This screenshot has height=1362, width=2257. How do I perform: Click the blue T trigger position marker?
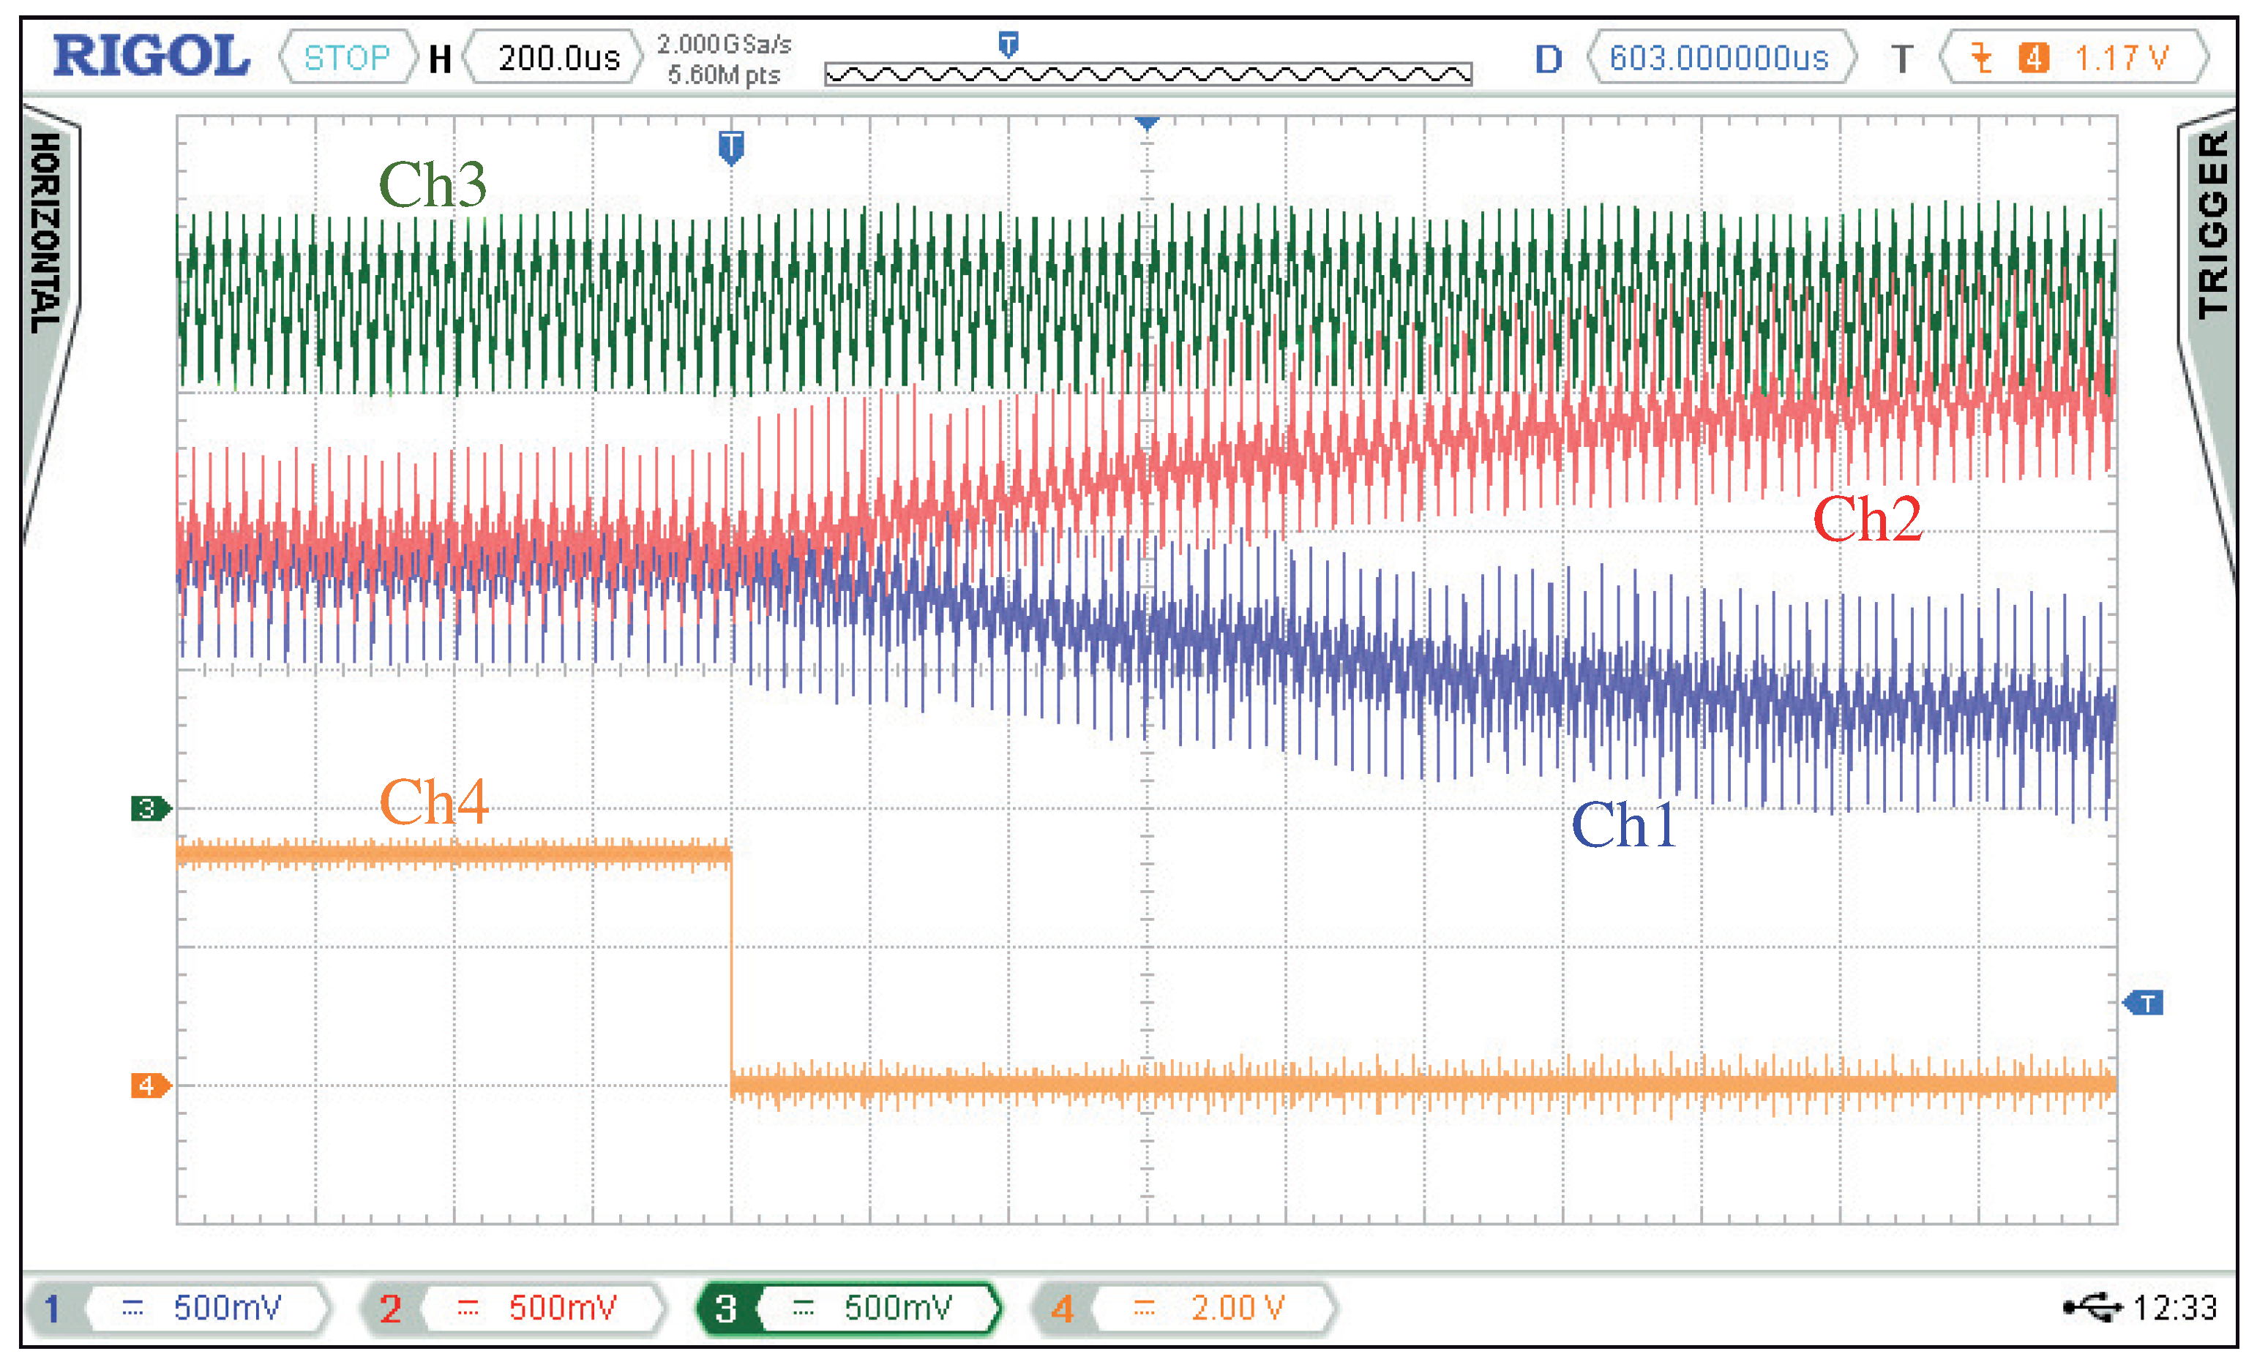tap(730, 146)
